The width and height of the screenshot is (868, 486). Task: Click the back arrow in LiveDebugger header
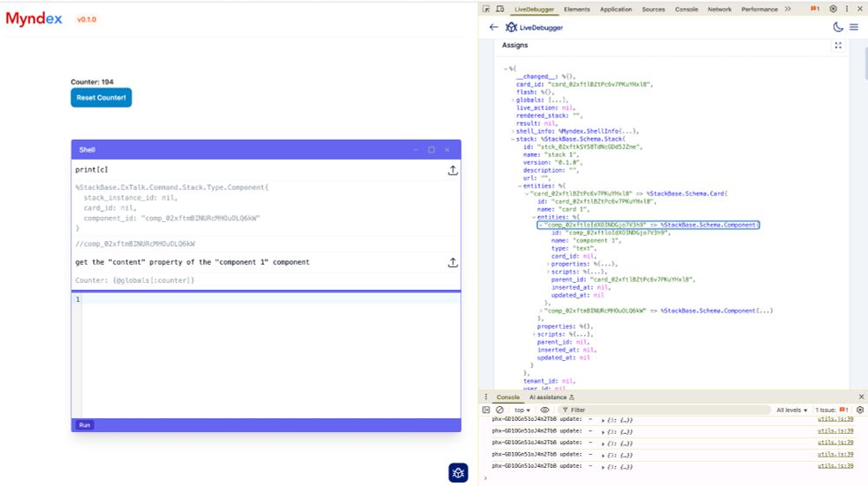click(494, 27)
